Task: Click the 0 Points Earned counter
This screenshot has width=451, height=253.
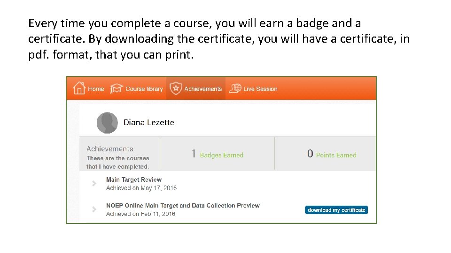Action: (332, 154)
